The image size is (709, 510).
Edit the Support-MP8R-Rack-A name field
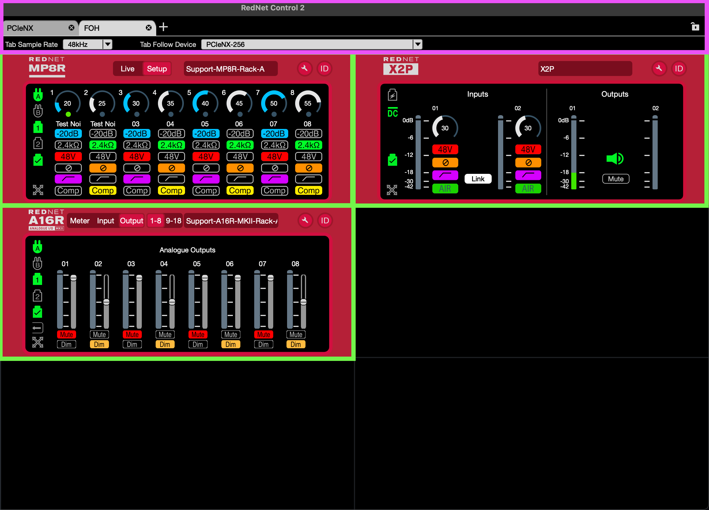(x=231, y=69)
